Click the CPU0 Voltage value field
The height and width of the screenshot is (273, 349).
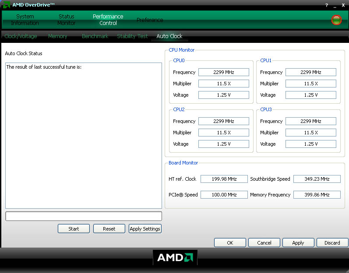tap(224, 95)
